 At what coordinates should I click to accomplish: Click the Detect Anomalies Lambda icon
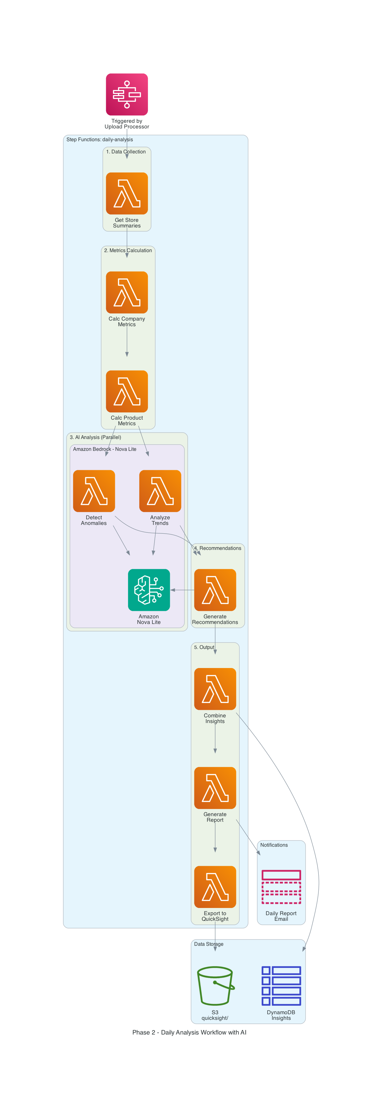click(x=94, y=491)
